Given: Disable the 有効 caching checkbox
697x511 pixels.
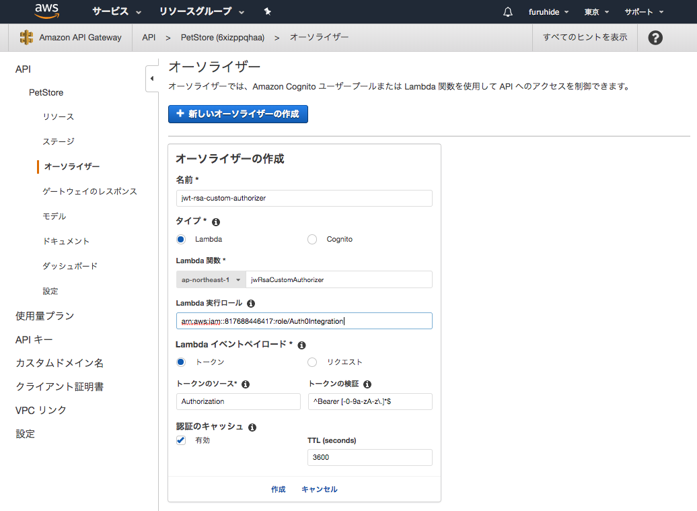Looking at the screenshot, I should coord(180,440).
